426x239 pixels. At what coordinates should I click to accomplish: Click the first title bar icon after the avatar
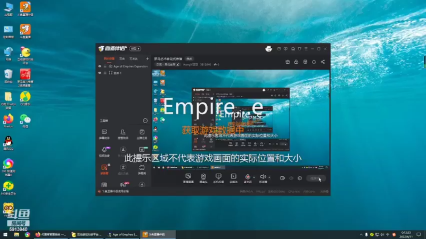tap(279, 49)
